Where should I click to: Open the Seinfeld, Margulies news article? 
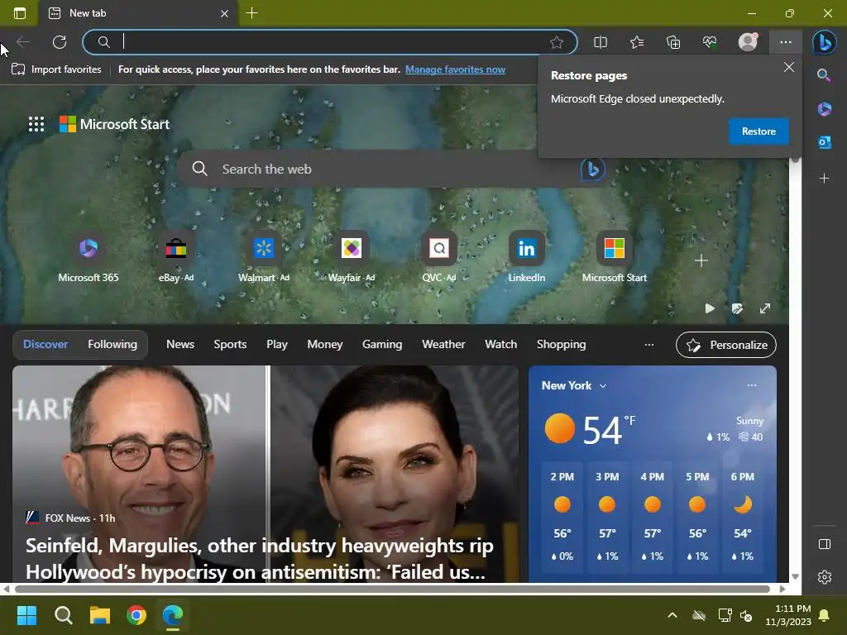(x=259, y=559)
